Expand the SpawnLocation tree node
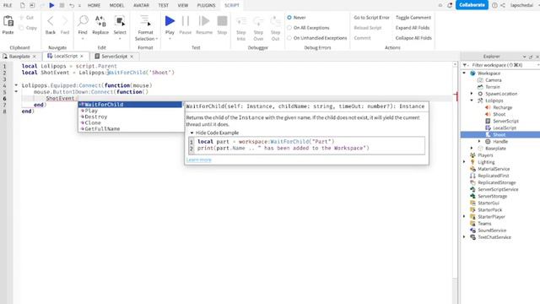 pyautogui.click(x=472, y=94)
